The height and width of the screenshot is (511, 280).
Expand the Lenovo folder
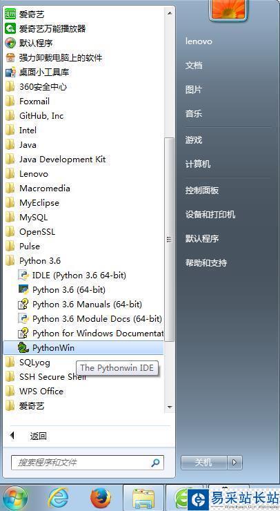tap(27, 174)
